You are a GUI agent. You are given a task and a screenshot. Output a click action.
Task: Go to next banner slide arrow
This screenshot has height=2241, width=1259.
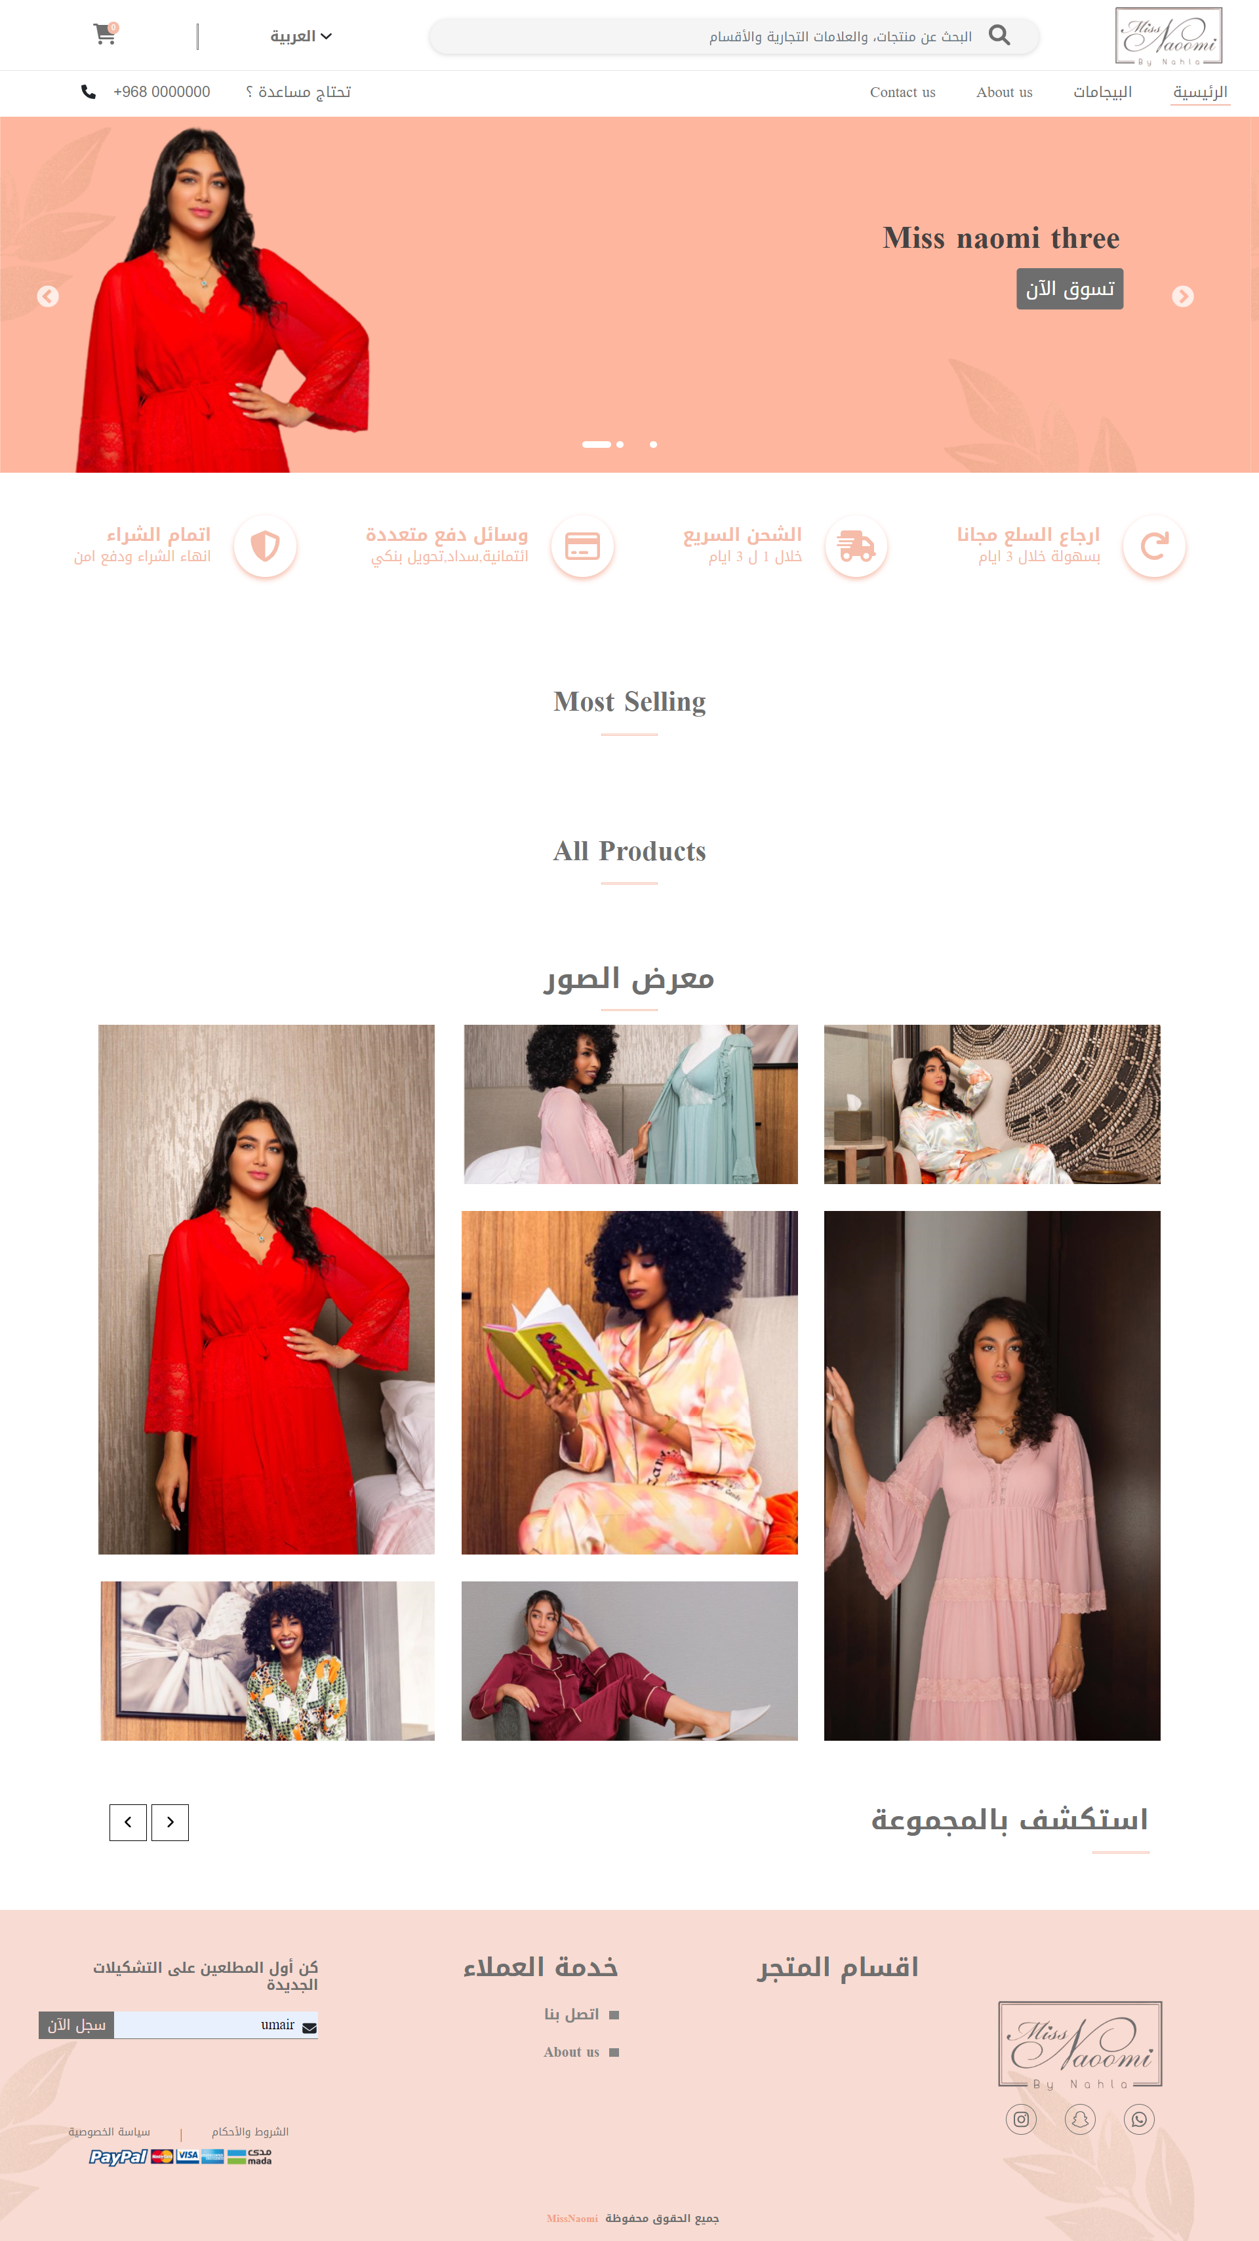tap(1182, 296)
